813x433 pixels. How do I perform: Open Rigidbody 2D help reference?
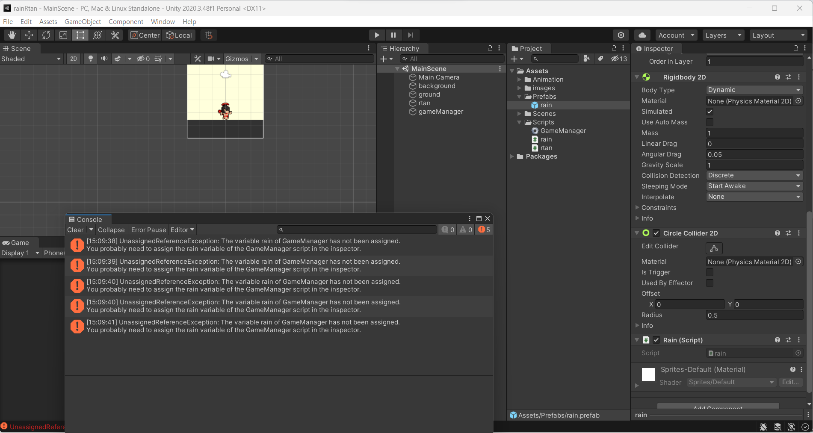pos(777,77)
